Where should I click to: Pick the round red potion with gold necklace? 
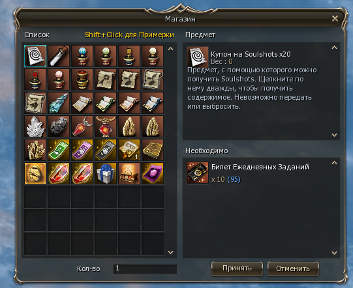point(106,126)
